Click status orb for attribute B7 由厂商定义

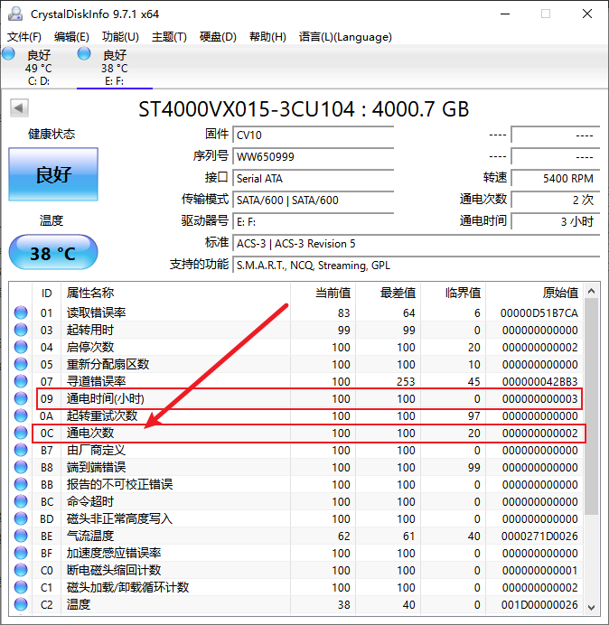(21, 450)
